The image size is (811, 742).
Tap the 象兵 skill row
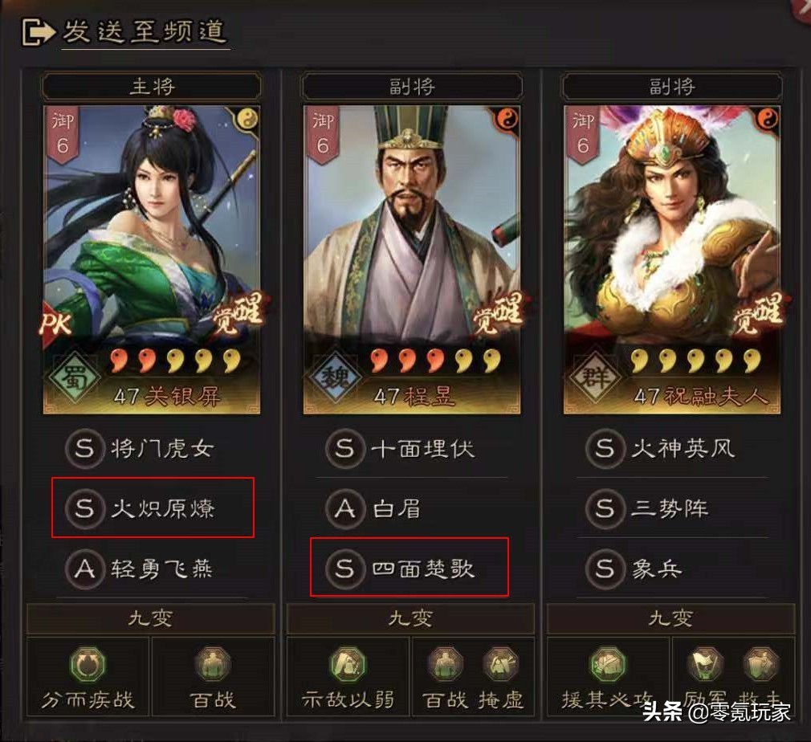click(670, 569)
